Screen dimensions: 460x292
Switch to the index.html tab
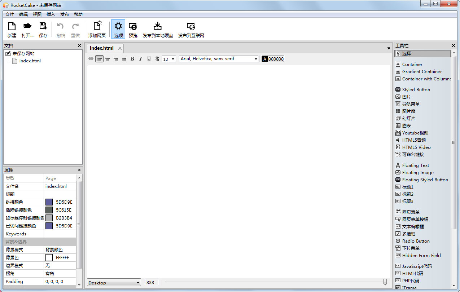point(102,48)
